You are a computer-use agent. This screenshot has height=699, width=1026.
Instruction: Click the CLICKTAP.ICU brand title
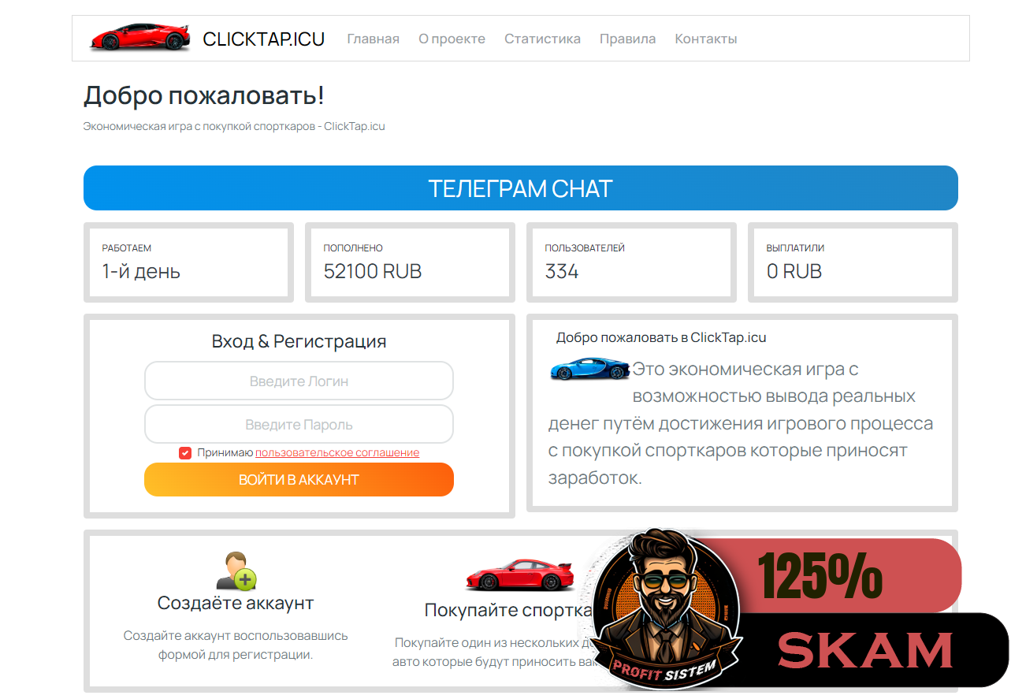(263, 39)
